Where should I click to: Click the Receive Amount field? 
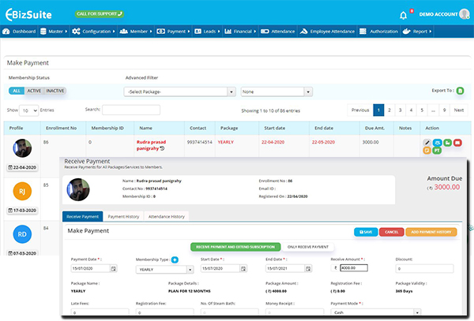(x=354, y=268)
